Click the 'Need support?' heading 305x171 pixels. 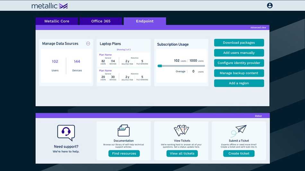tap(66, 147)
